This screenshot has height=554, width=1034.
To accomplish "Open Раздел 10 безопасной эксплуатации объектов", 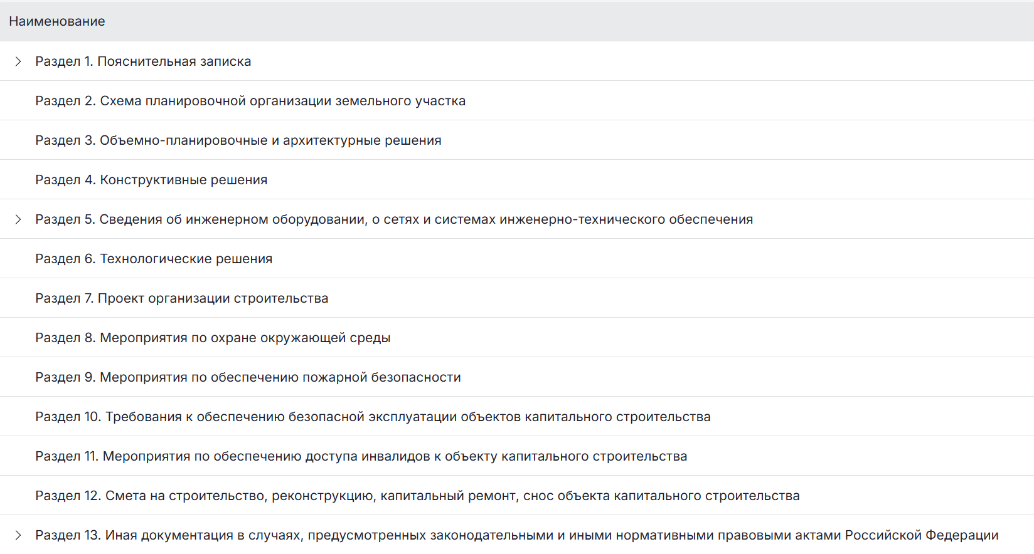I will [x=373, y=417].
